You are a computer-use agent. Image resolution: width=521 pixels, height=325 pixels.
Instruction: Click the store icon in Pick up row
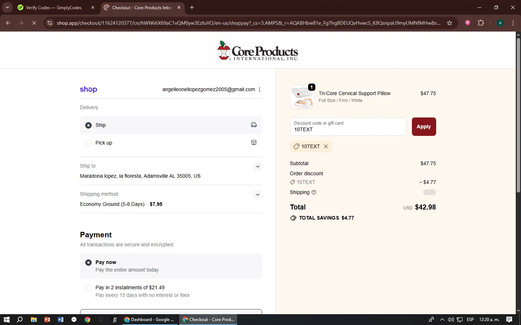point(254,142)
